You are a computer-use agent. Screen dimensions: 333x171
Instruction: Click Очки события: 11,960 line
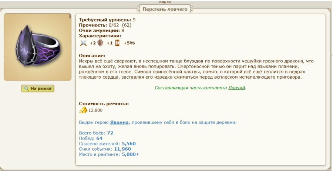(x=105, y=149)
